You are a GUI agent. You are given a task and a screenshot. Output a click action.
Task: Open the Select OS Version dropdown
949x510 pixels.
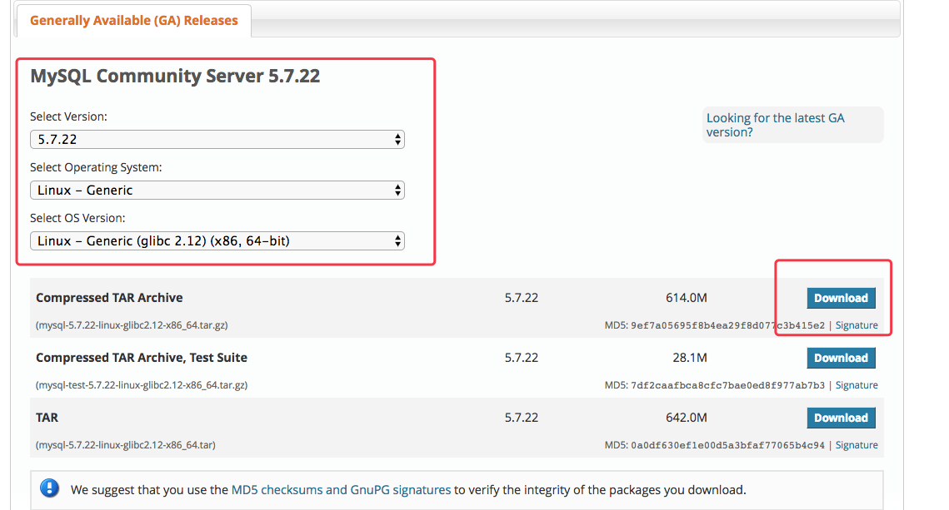tap(217, 241)
